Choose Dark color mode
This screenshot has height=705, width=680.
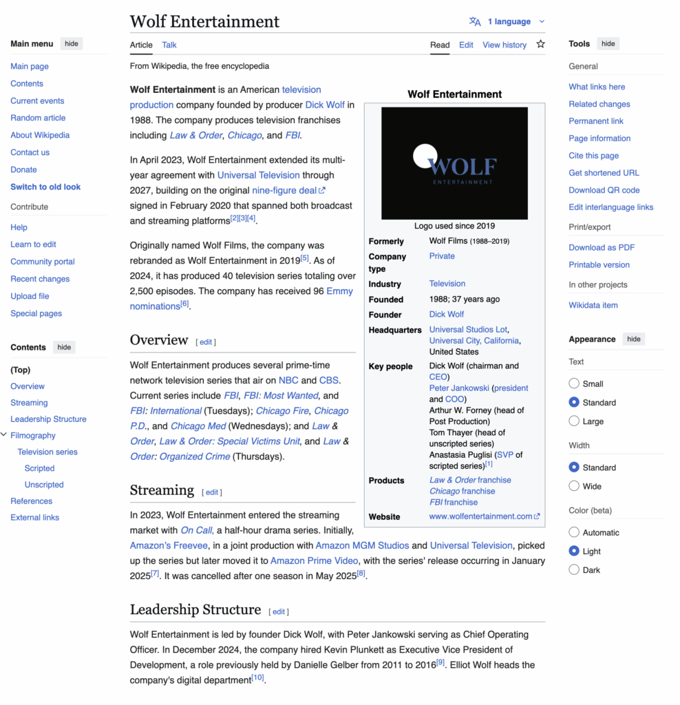(x=574, y=569)
